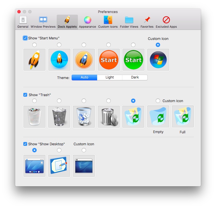Click the Empty recycle bin custom icon

coord(158,116)
